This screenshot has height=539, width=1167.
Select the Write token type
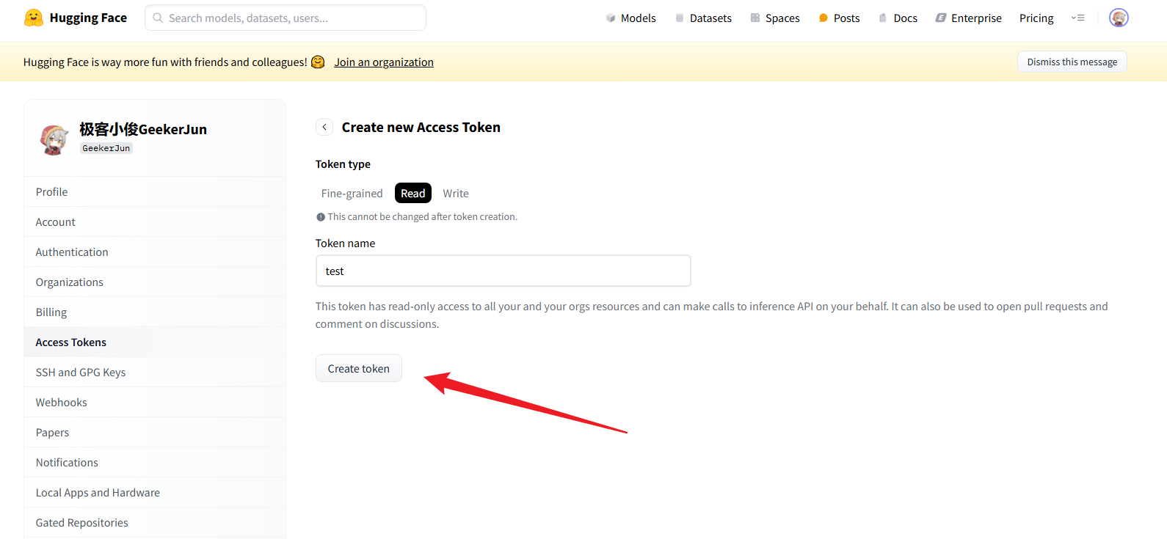(456, 193)
